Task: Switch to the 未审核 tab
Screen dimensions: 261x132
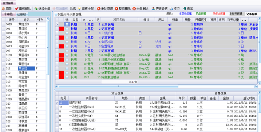Action: tap(8, 14)
